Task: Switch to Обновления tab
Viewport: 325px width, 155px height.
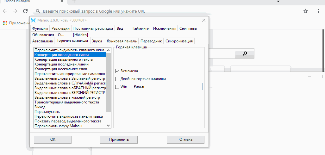Action: (x=43, y=35)
